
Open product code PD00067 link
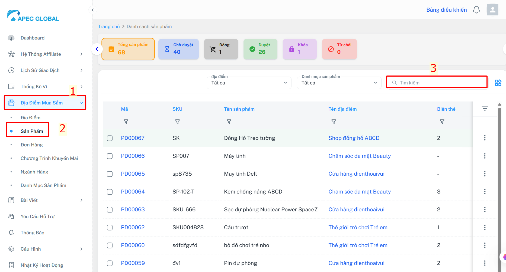tap(133, 138)
